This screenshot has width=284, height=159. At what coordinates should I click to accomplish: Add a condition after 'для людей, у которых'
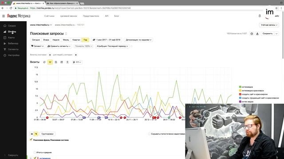pyautogui.click(x=76, y=55)
